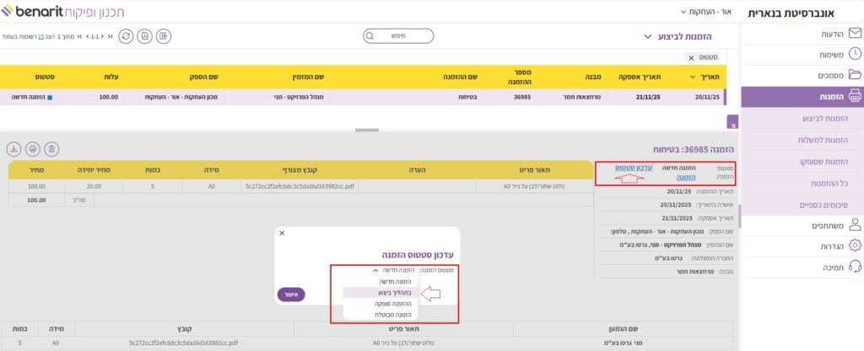
Task: Select בתהליך ביצוע status option
Action: click(x=395, y=292)
